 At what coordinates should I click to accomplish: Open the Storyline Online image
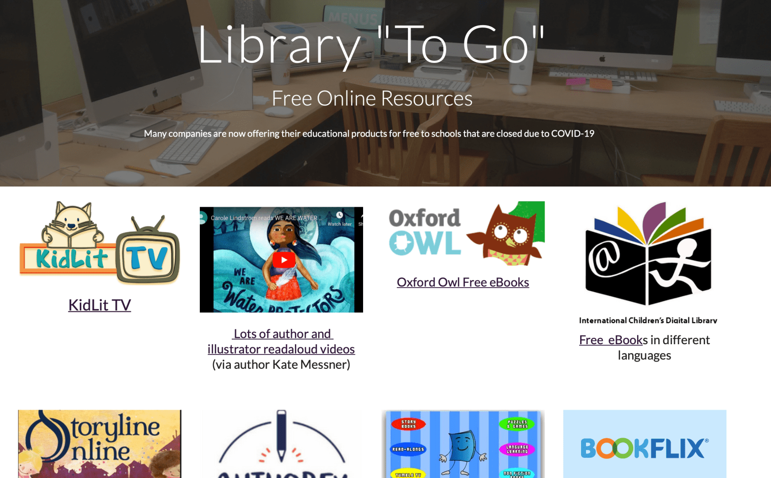[100, 444]
